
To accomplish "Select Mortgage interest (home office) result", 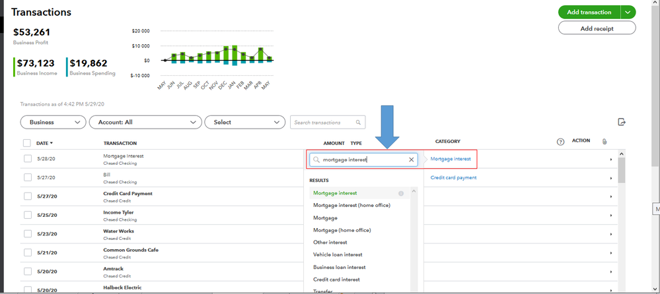I will (x=352, y=206).
